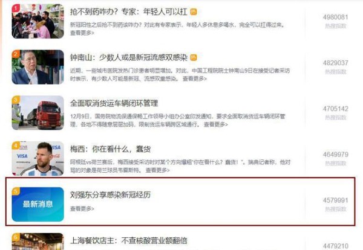The height and width of the screenshot is (250, 363).
Task: Open headline 刘强东分享感染新冠经历
Action: coord(110,195)
